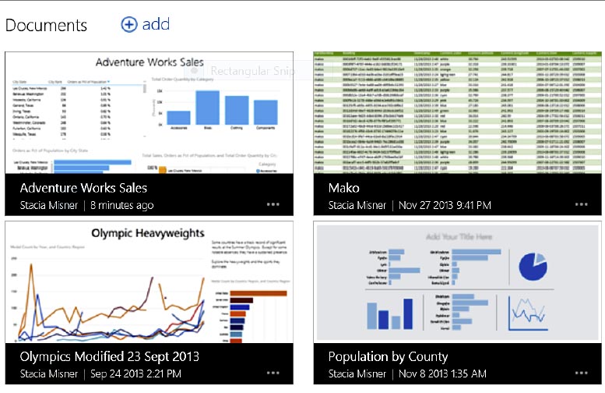
Task: Click the 'Nov 8 2013 1:35 AM' timestamp
Action: click(x=444, y=374)
